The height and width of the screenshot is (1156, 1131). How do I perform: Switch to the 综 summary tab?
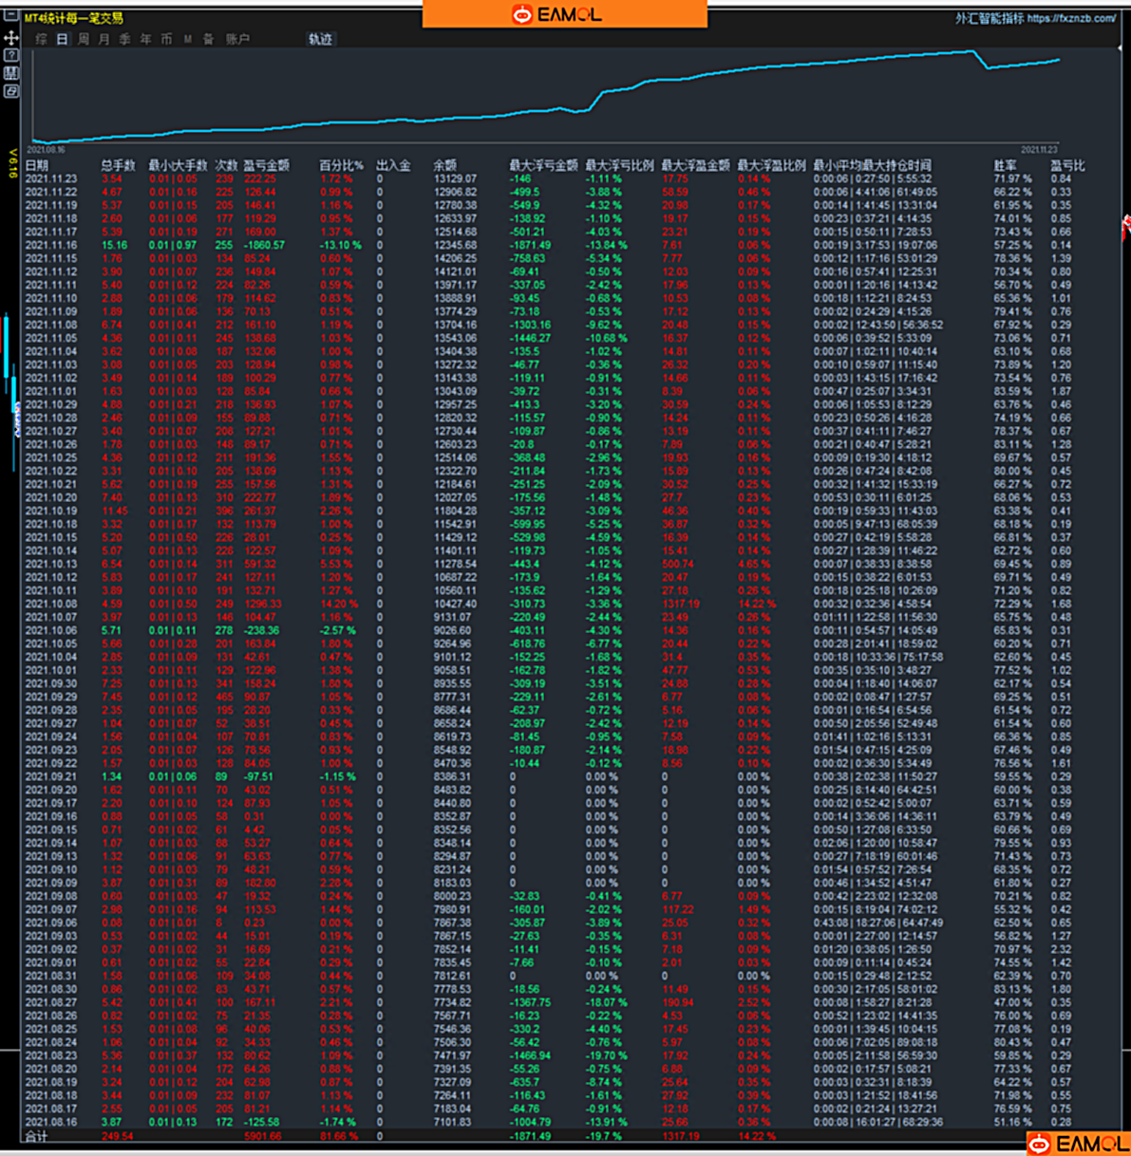pos(41,40)
